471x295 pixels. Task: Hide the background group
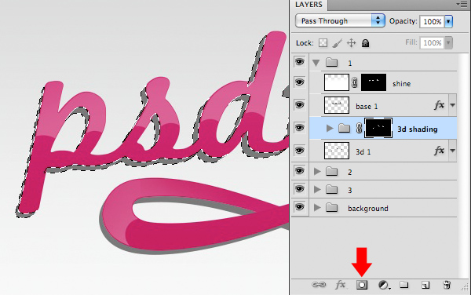point(299,207)
